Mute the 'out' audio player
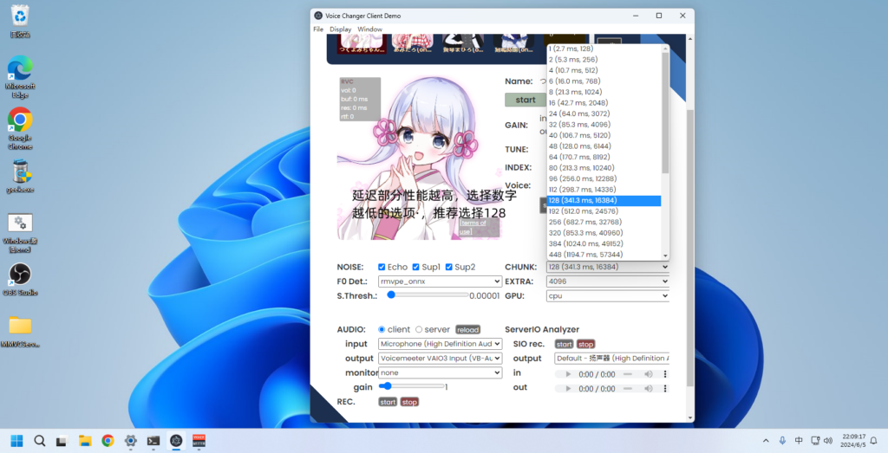The height and width of the screenshot is (453, 888). [649, 389]
